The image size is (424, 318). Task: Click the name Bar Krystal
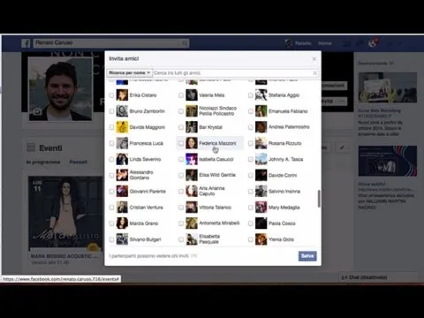coord(210,127)
